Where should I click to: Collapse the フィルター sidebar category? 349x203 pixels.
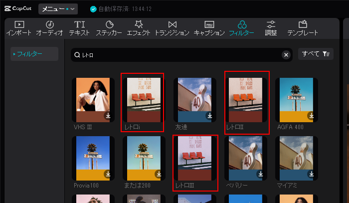point(34,54)
